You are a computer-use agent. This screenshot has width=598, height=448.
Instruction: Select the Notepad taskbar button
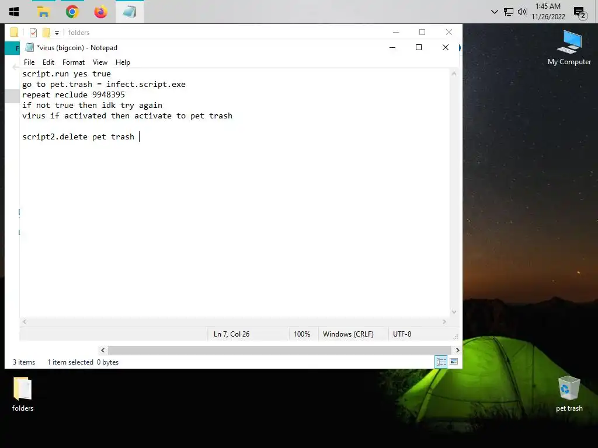129,12
